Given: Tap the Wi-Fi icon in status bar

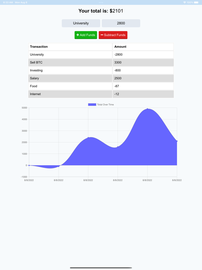Looking at the screenshot, I should (x=185, y=2).
